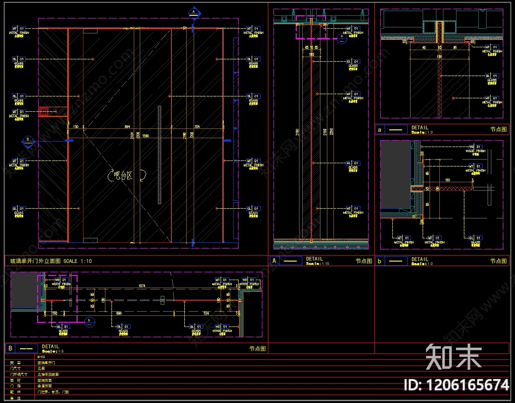
Task: Click section cut marker B left of elevation
Action: coord(28,141)
